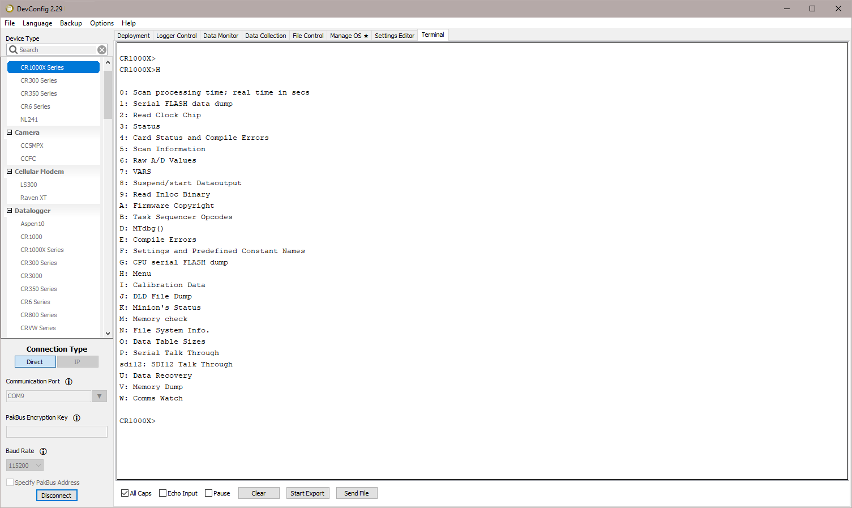
Task: Open the Communication Port dropdown arrow
Action: tap(99, 396)
